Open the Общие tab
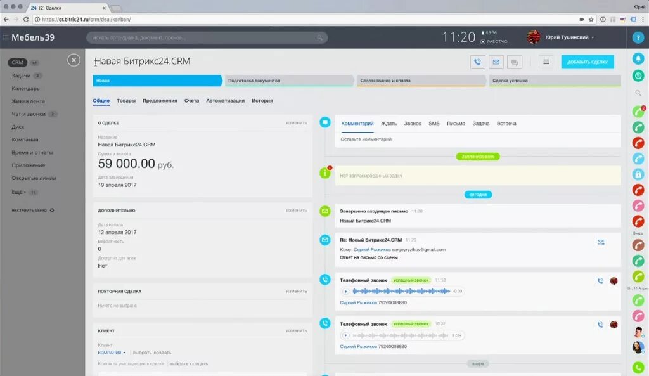This screenshot has height=376, width=649. [101, 101]
